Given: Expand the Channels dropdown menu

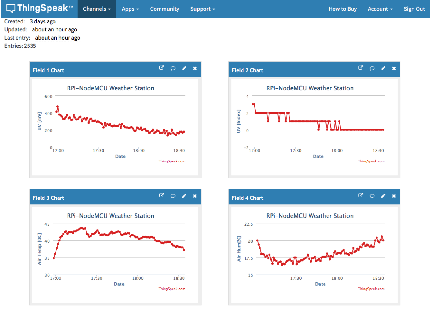Looking at the screenshot, I should point(97,9).
